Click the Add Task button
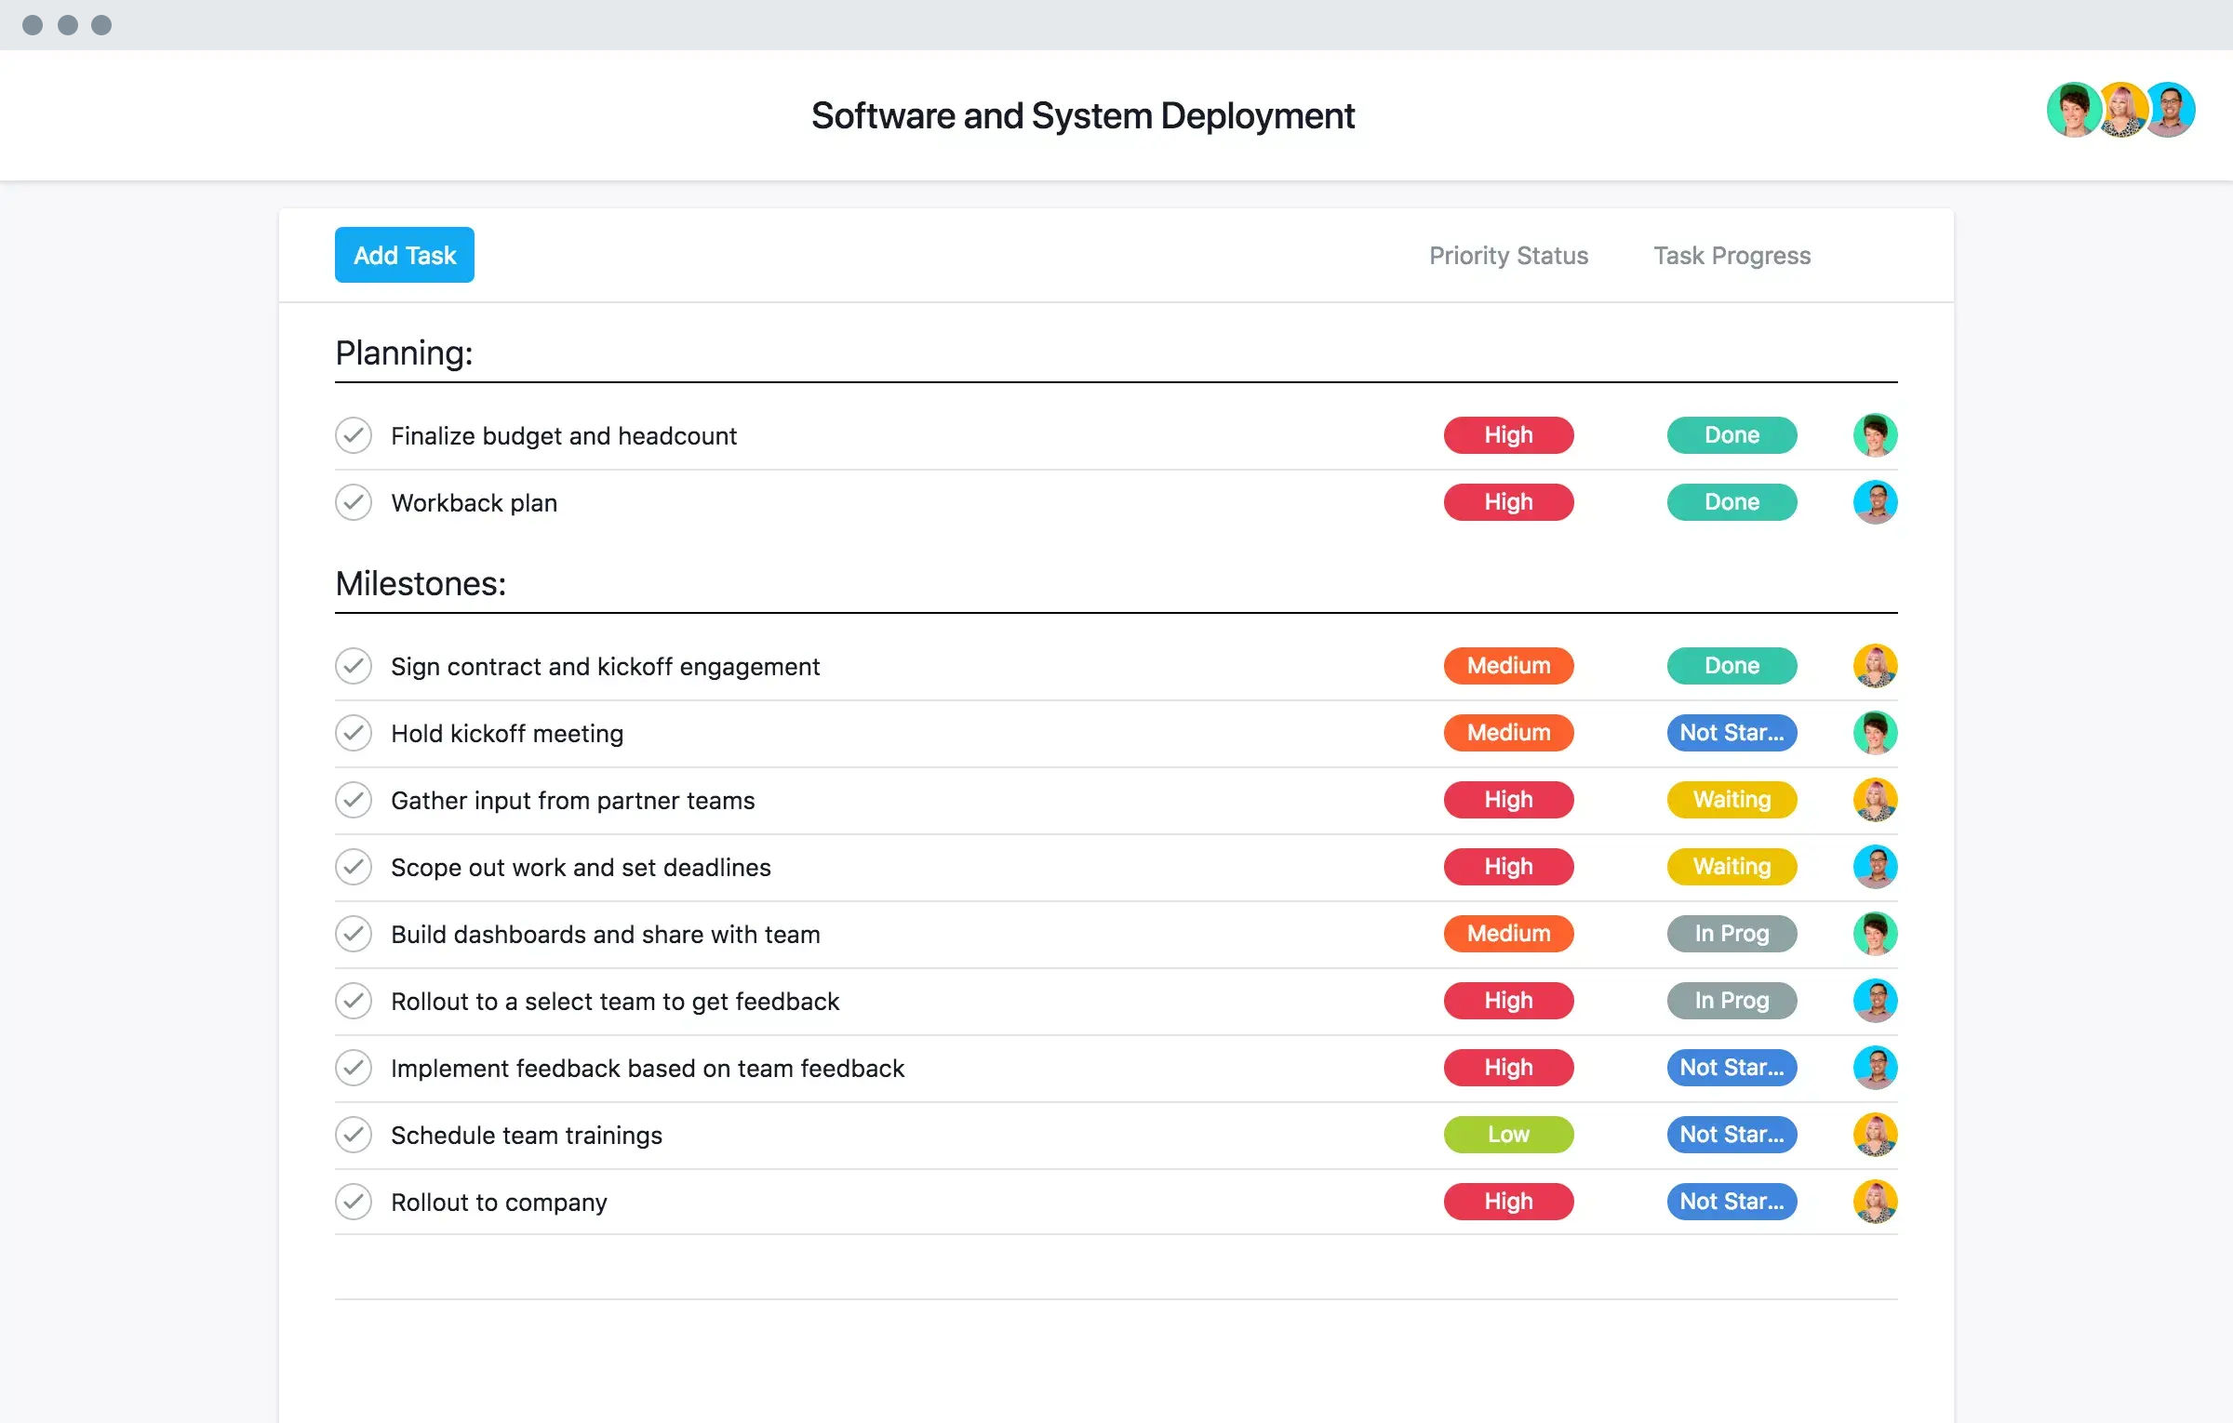2233x1423 pixels. point(404,254)
